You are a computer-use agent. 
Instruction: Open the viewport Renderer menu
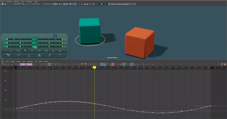(29, 2)
